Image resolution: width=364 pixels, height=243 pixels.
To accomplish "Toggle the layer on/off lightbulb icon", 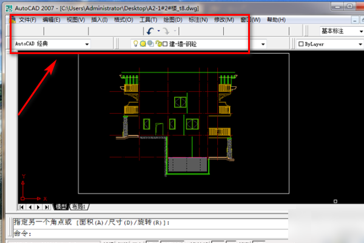I will coord(135,44).
